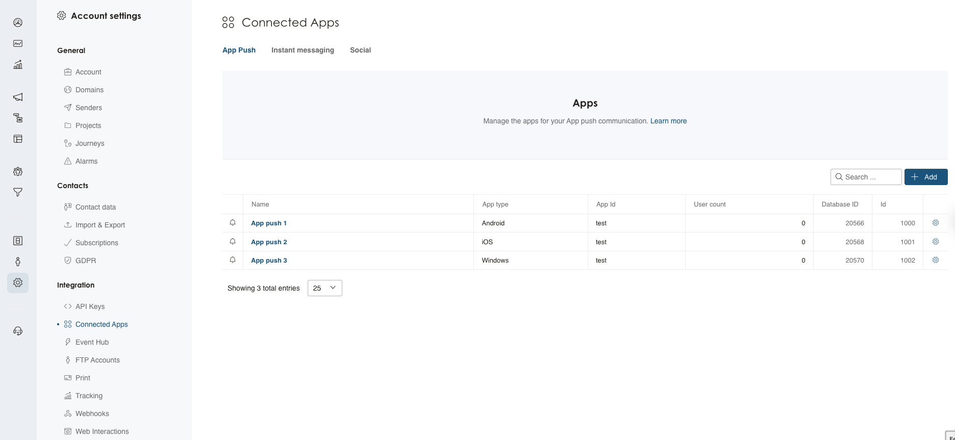The width and height of the screenshot is (955, 440).
Task: Click the Add button
Action: [925, 177]
